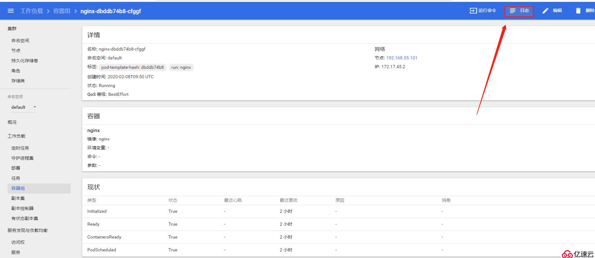Select 访问权 in sidebar
595x258 pixels.
point(18,242)
